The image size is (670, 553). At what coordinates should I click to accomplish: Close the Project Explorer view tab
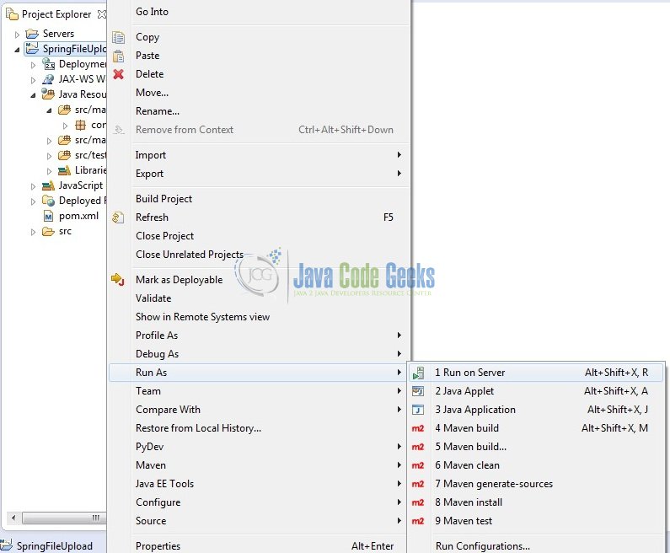(102, 14)
